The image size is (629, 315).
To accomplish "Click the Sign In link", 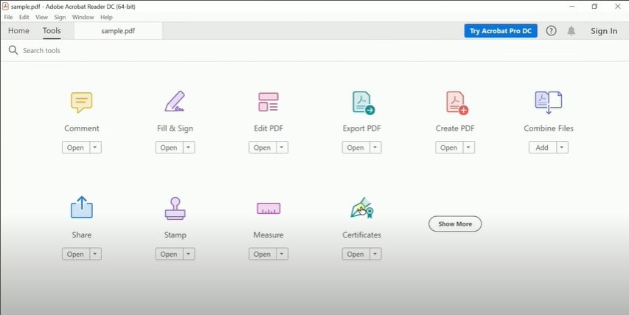I will click(x=604, y=31).
